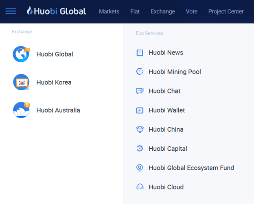Screen dimensions: 254x204
Task: Open the Project Center menu item
Action: click(226, 11)
